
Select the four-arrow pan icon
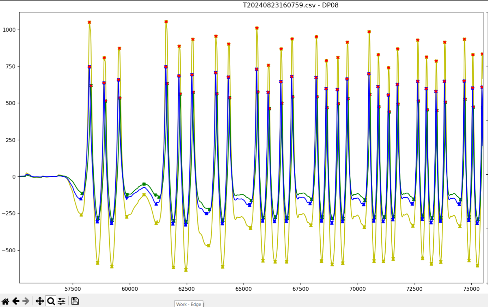point(39,301)
